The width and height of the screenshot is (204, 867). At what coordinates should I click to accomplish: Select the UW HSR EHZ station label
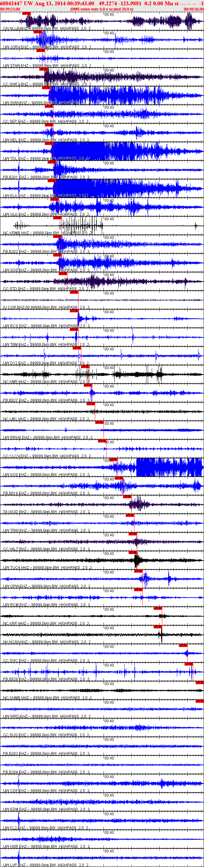click(x=46, y=847)
